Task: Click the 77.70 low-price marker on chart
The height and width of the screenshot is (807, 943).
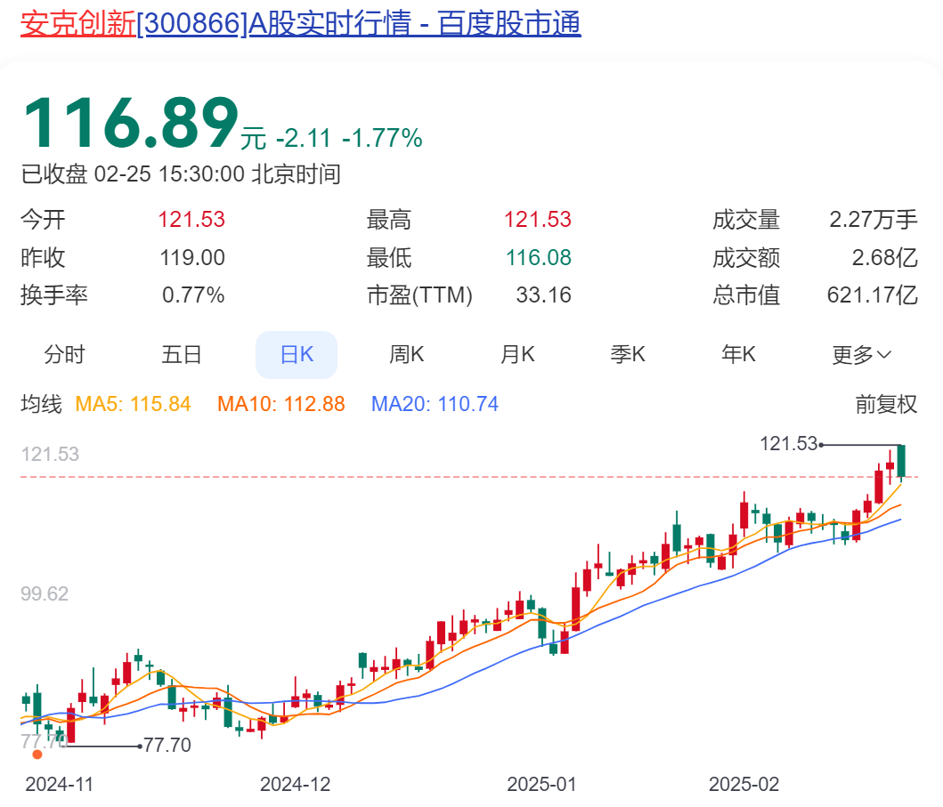Action: click(x=167, y=745)
